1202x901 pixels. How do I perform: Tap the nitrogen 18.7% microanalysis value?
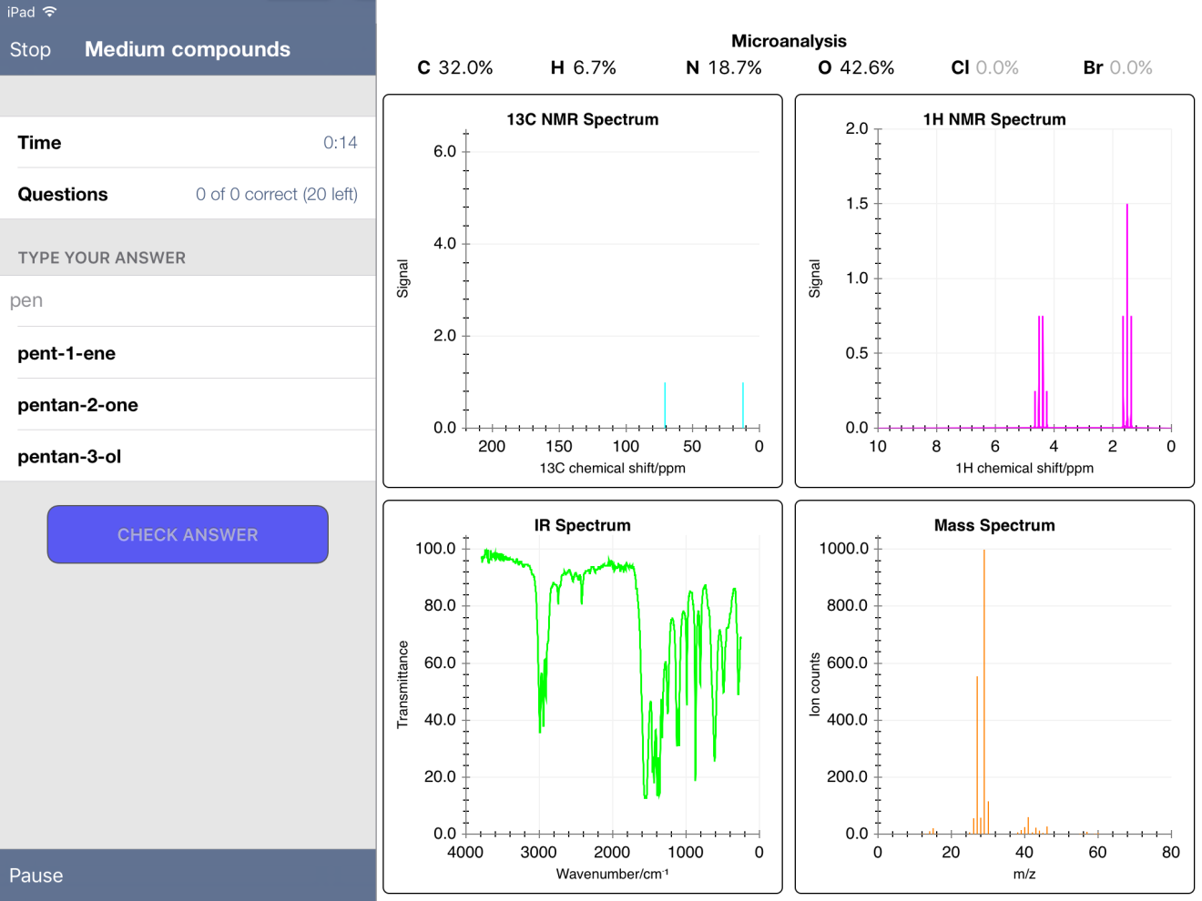724,68
